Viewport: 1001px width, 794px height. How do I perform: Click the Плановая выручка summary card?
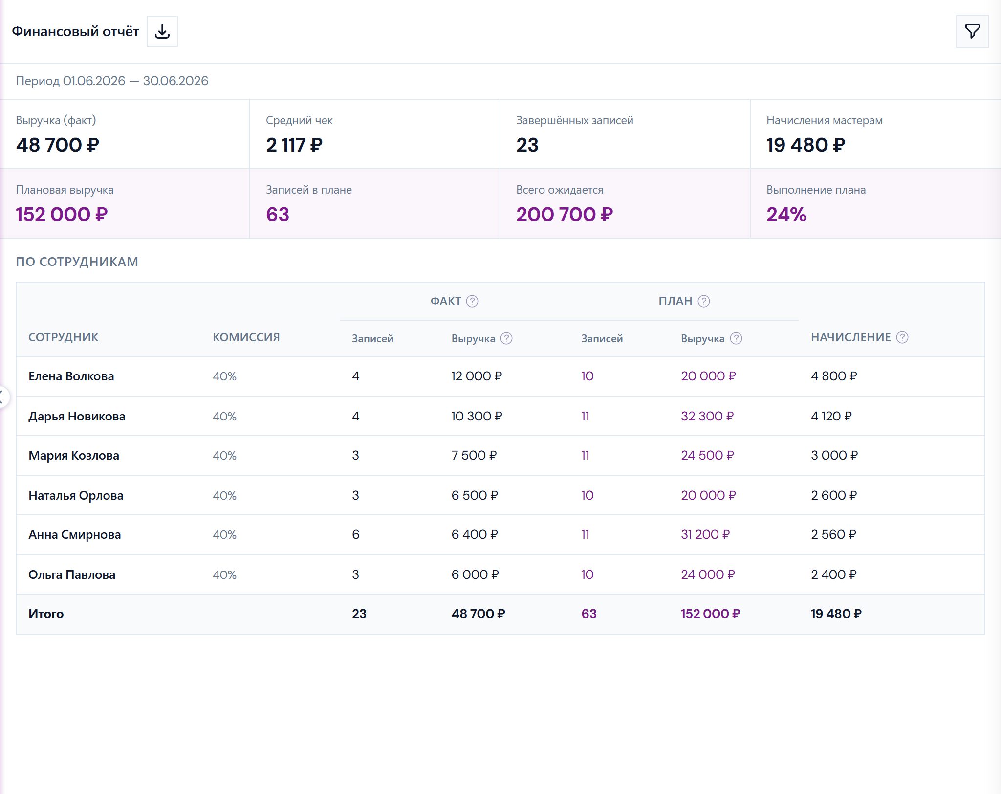pyautogui.click(x=125, y=203)
